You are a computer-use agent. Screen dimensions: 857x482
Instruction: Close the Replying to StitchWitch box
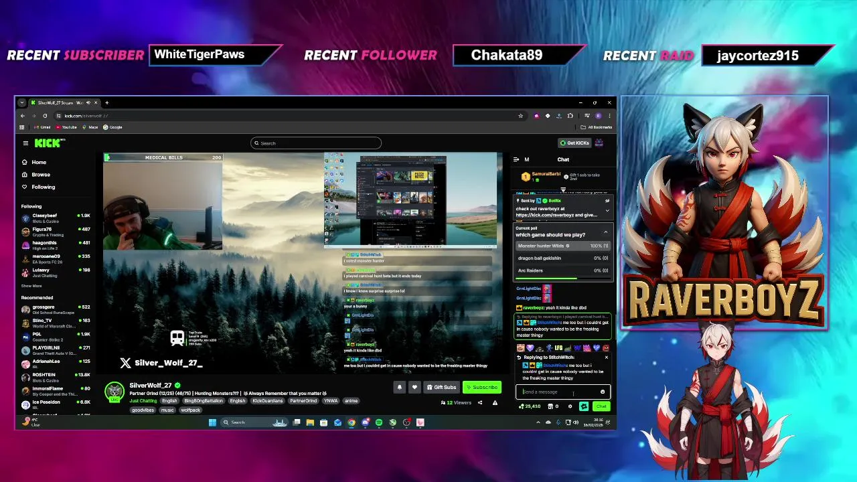[606, 357]
